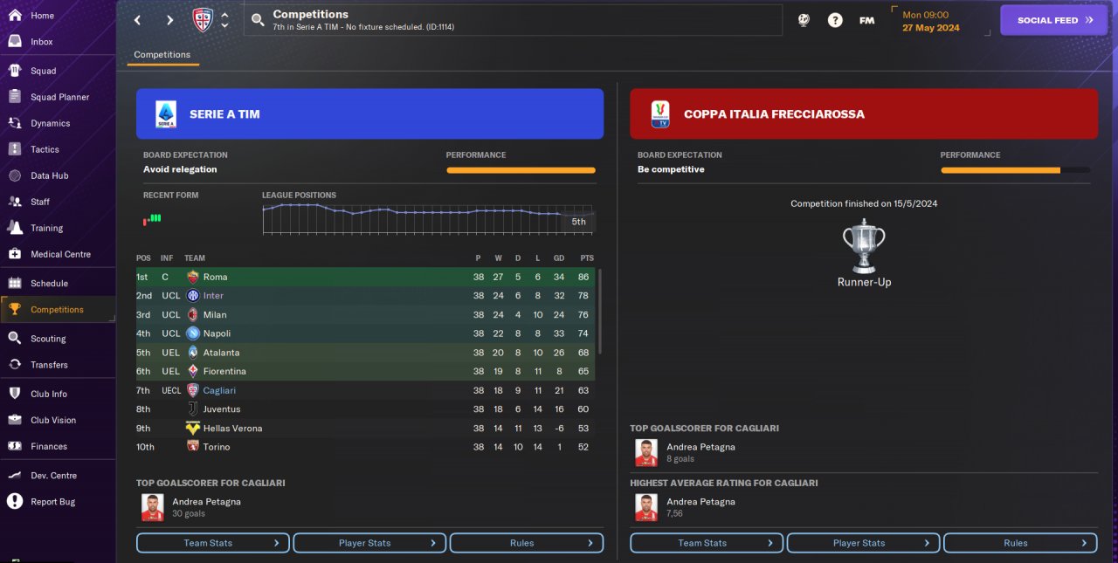Click the Training cone icon

(x=15, y=228)
